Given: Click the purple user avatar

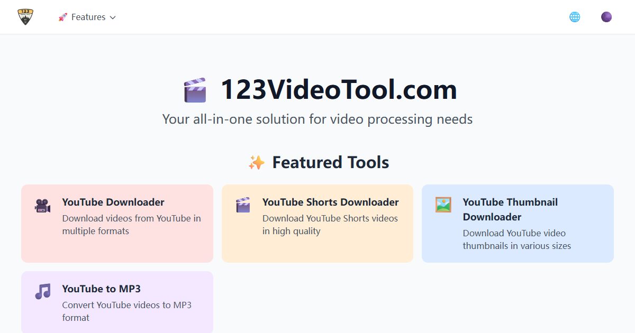Looking at the screenshot, I should tap(606, 17).
